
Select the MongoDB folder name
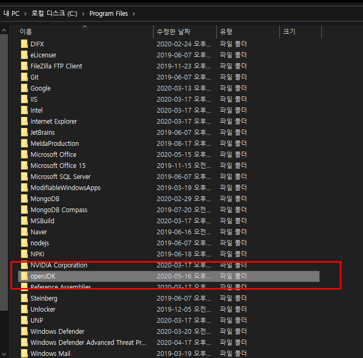pos(45,199)
